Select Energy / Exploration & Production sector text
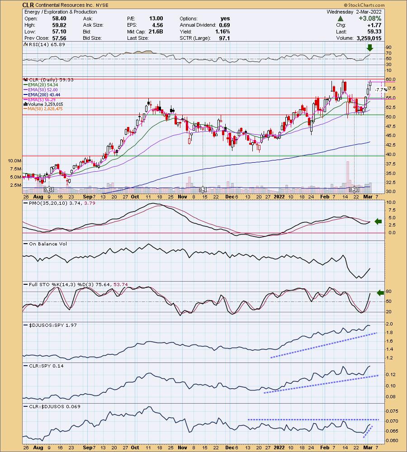 pos(61,12)
